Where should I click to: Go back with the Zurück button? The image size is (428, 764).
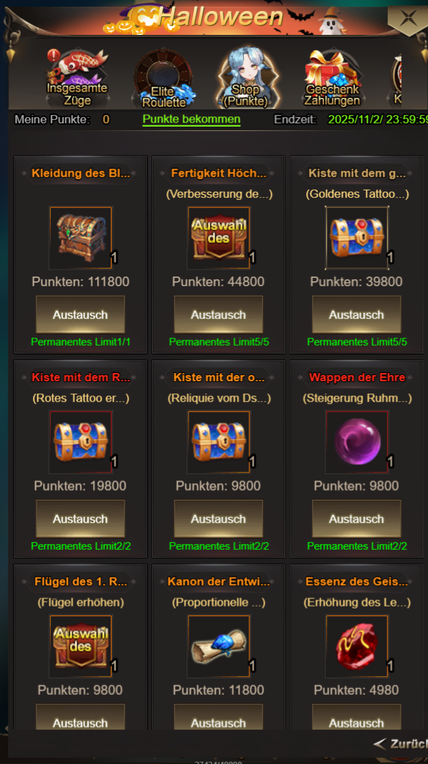pyautogui.click(x=401, y=744)
